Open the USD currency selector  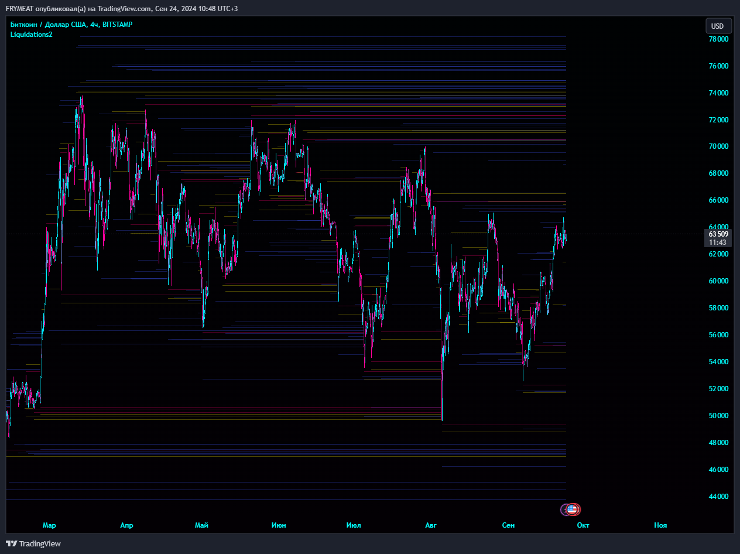717,26
